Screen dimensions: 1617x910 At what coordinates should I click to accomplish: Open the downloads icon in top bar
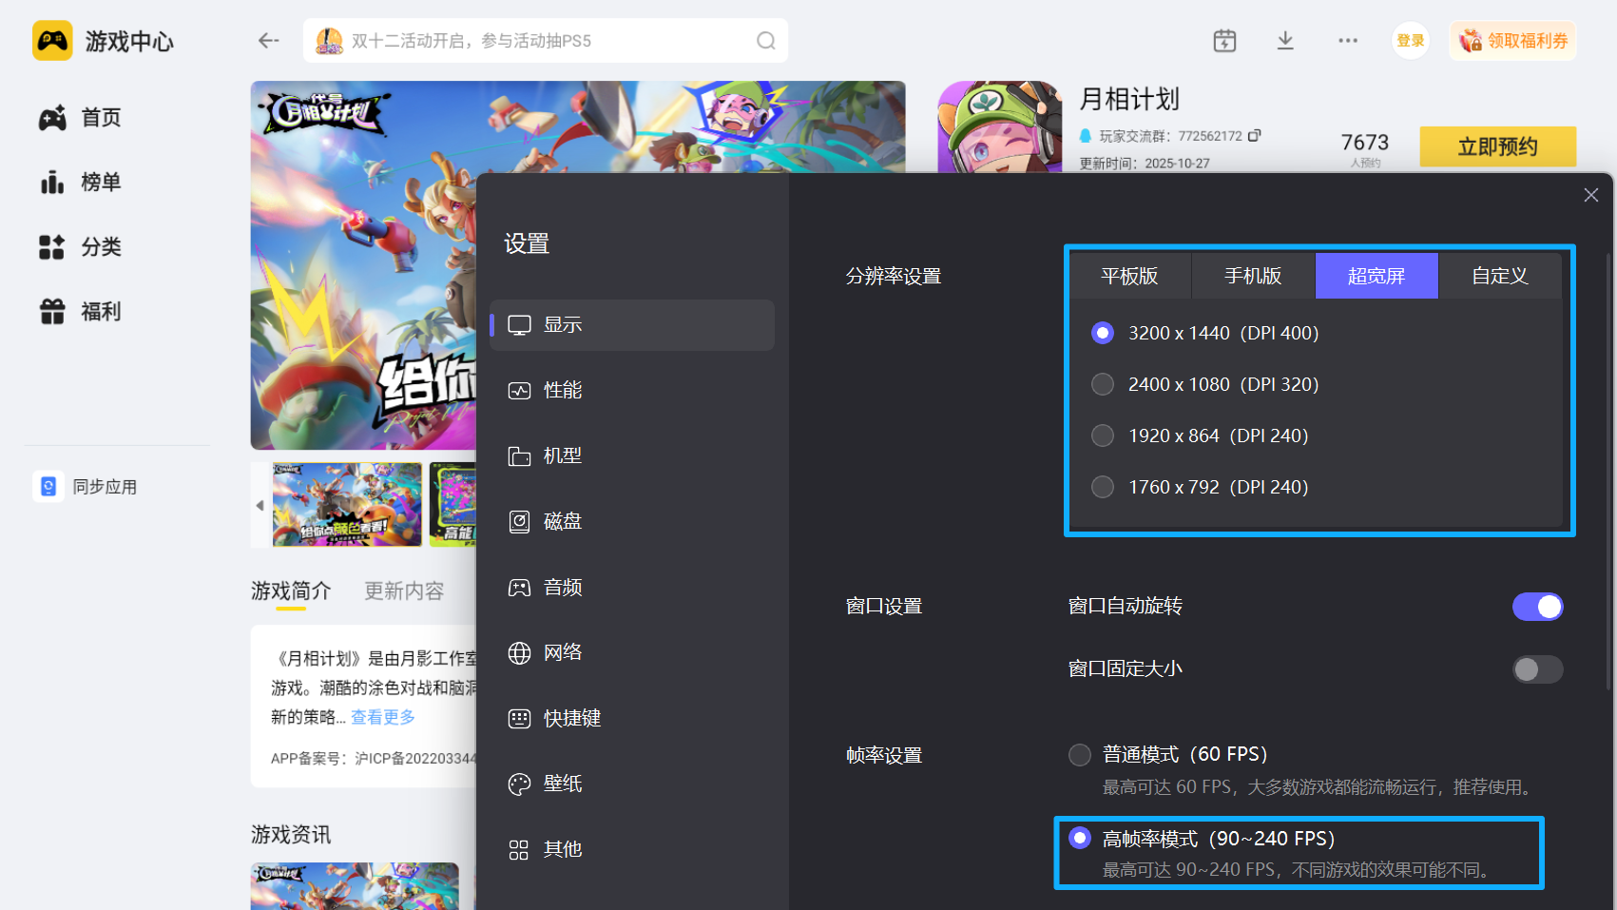click(1285, 41)
